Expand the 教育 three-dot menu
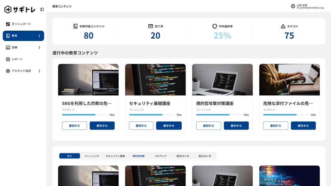Screen dimensions: 331x186 (39, 36)
